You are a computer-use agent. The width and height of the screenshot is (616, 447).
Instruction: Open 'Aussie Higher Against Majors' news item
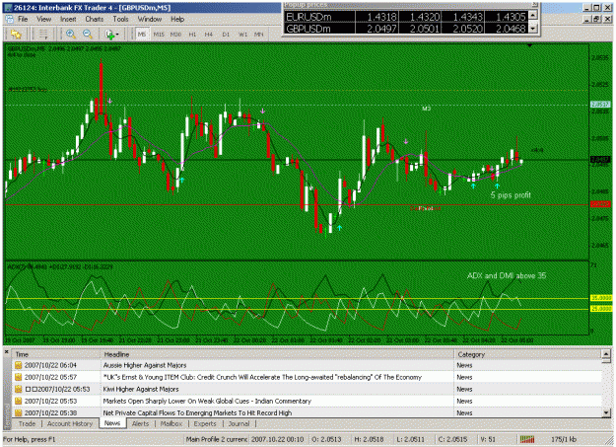coord(145,365)
